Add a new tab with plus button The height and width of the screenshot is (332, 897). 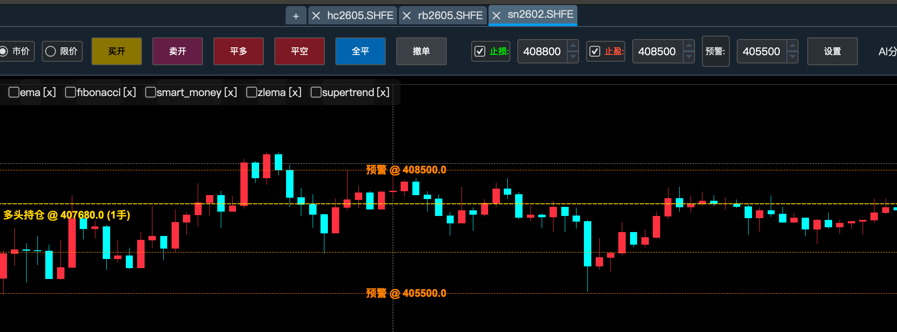click(296, 16)
